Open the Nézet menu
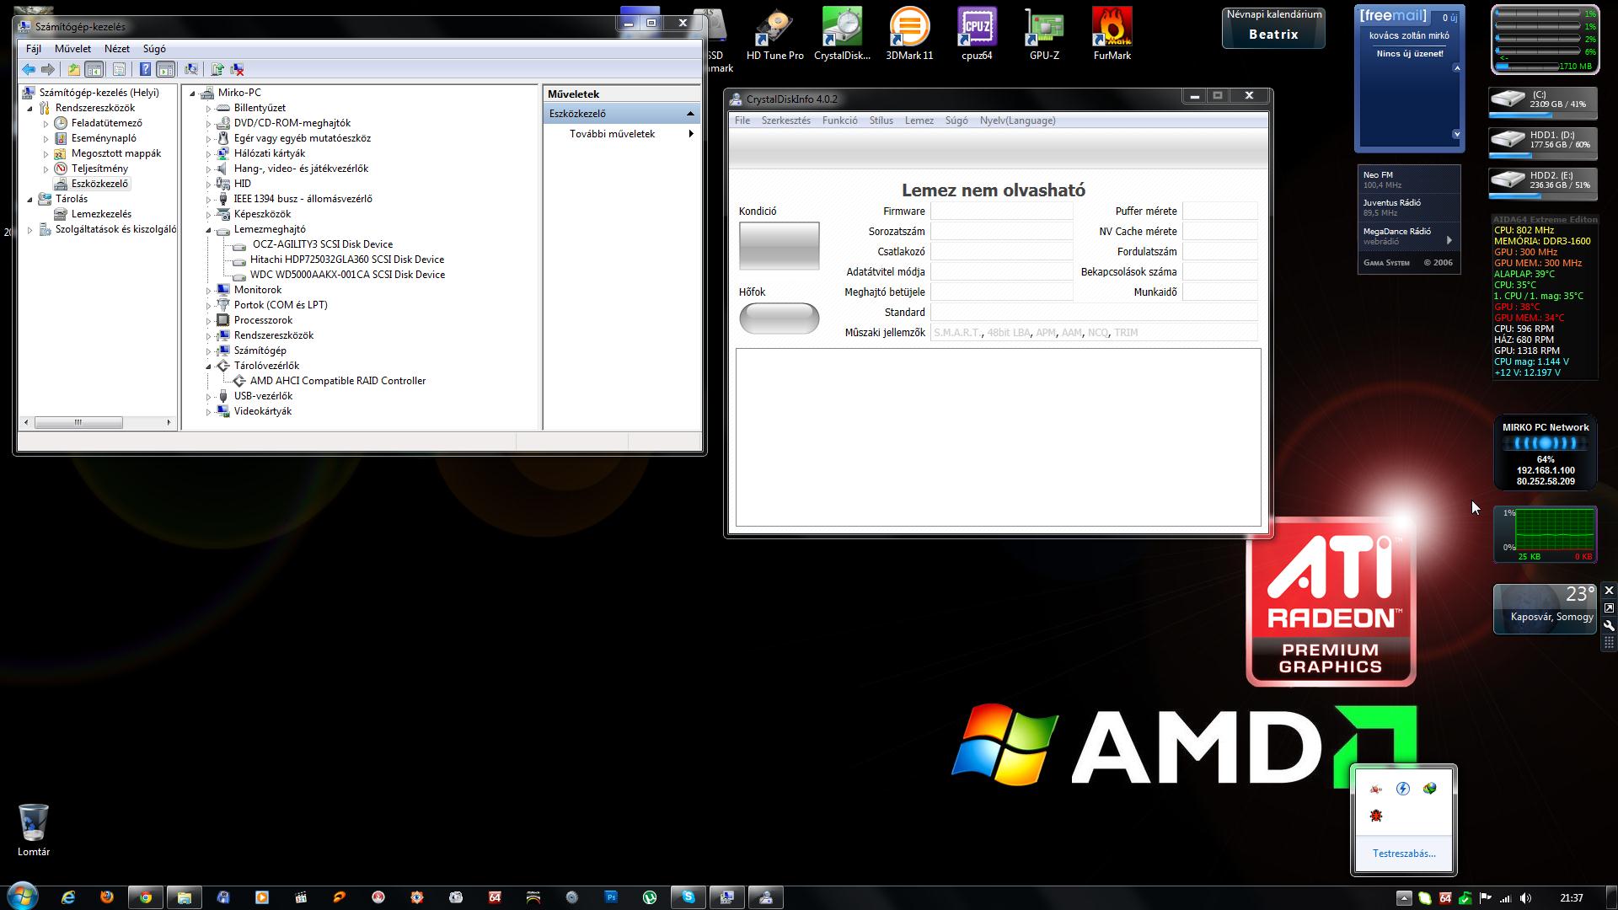Viewport: 1618px width, 910px height. [117, 49]
